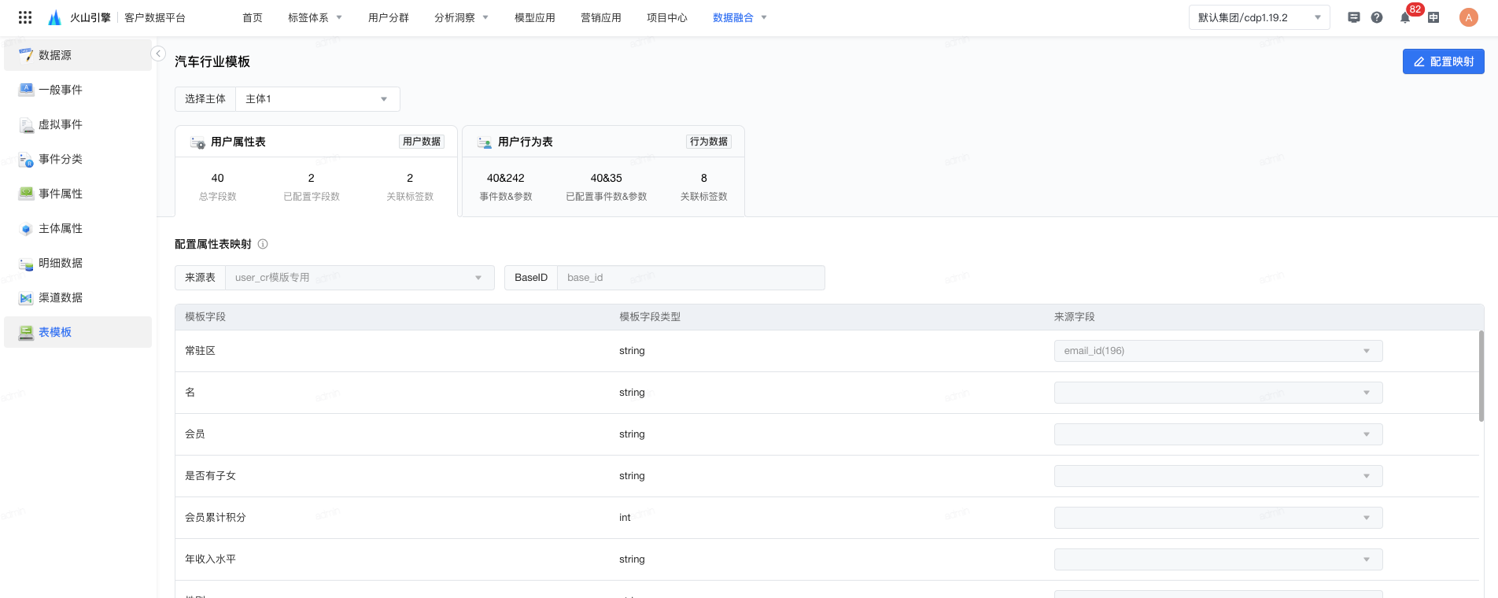Open source field dropdown for 年收入水平

click(1218, 559)
